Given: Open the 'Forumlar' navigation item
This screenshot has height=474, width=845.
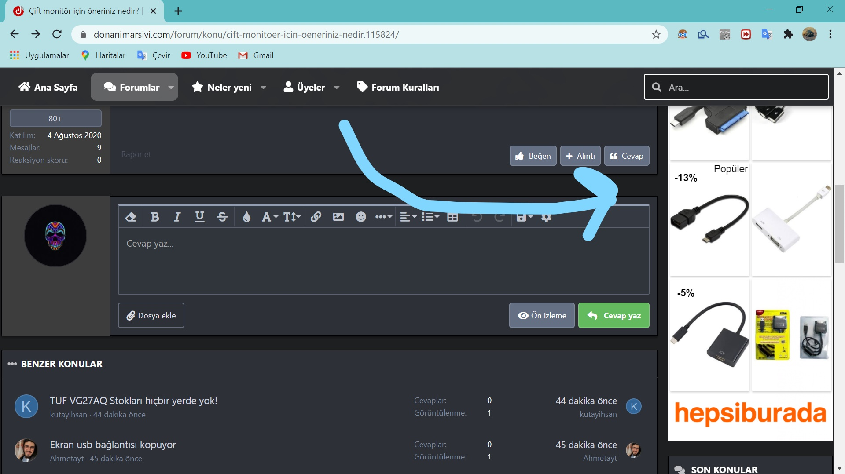Looking at the screenshot, I should (132, 87).
